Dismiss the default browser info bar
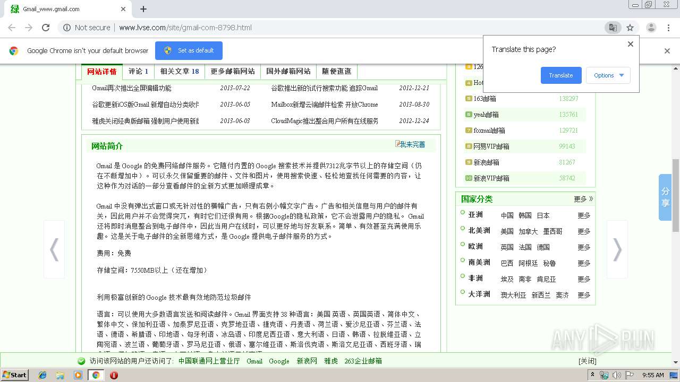 pos(667,51)
